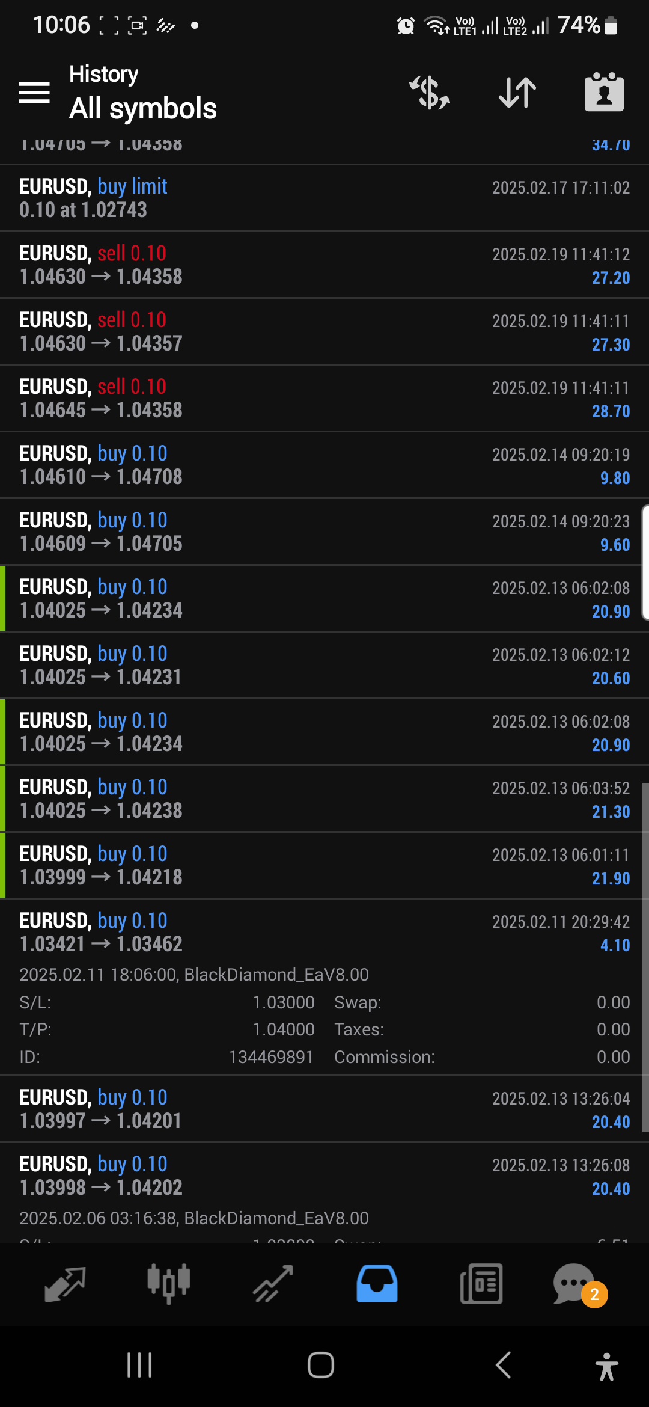The width and height of the screenshot is (649, 1407).
Task: Open the candlestick Chart tab
Action: point(169,1284)
